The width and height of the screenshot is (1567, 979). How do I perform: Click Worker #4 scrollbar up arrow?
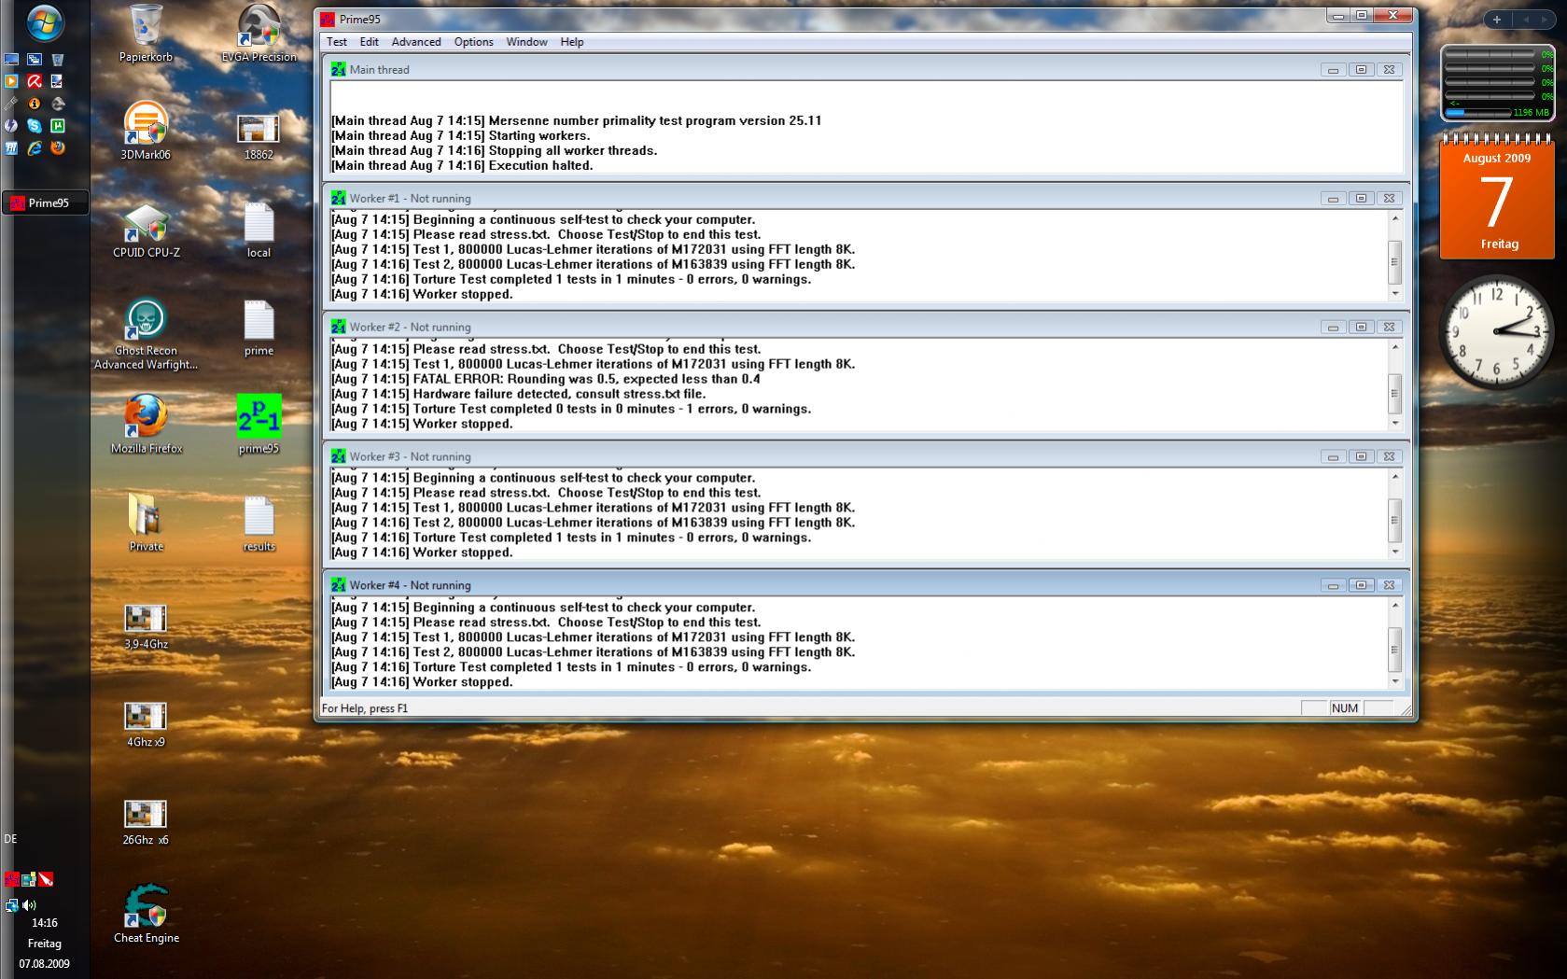1395,606
